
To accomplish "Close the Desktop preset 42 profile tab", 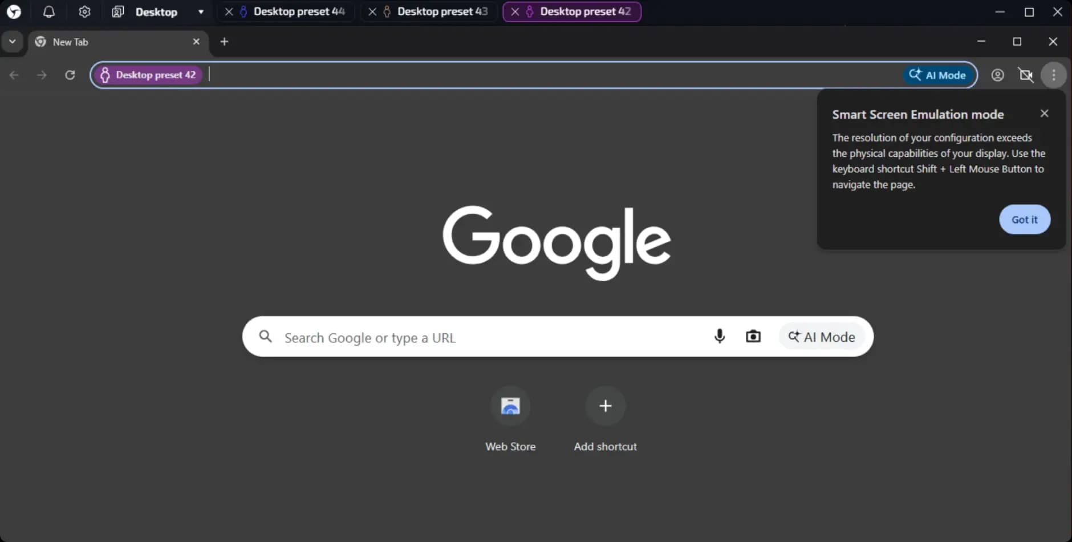I will coord(515,12).
